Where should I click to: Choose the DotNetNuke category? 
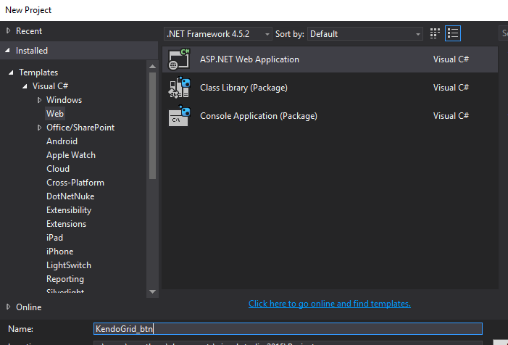coord(70,196)
